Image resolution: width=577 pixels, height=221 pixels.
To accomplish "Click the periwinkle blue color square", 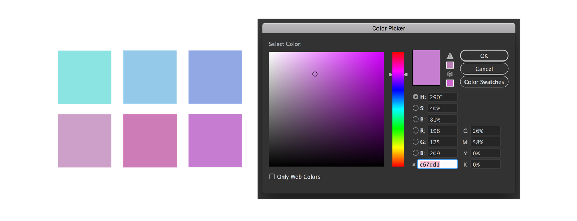I will point(215,77).
